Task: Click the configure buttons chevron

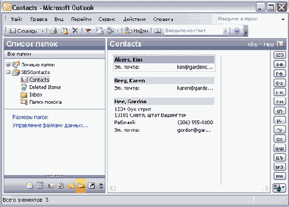Action: point(101,186)
